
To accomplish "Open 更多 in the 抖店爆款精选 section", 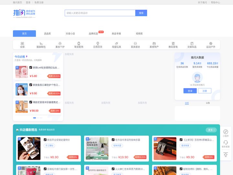I will click(x=211, y=130).
